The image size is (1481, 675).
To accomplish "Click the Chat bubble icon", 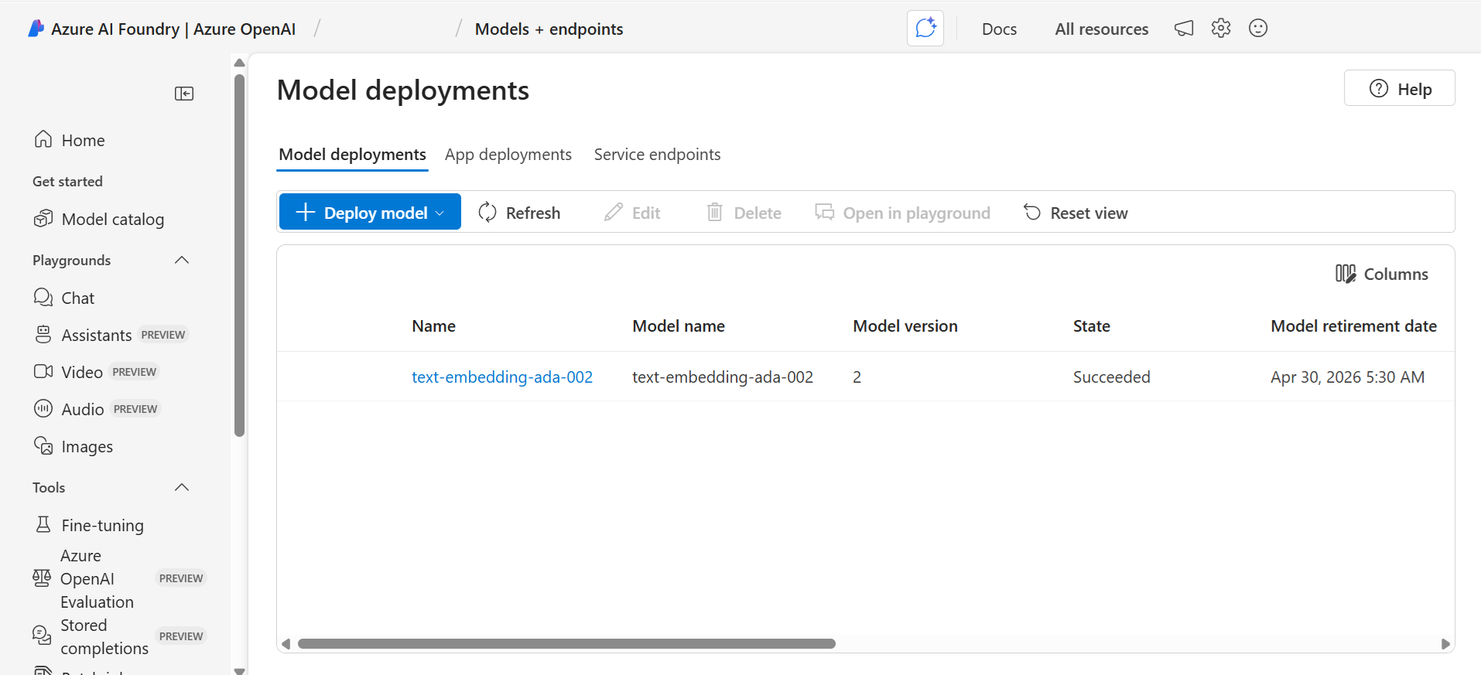I will click(x=43, y=298).
